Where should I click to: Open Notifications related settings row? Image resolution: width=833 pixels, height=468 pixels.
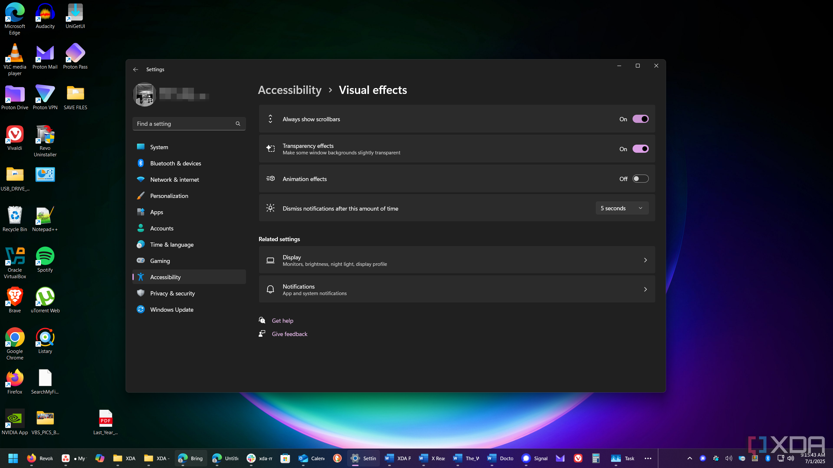click(x=457, y=289)
